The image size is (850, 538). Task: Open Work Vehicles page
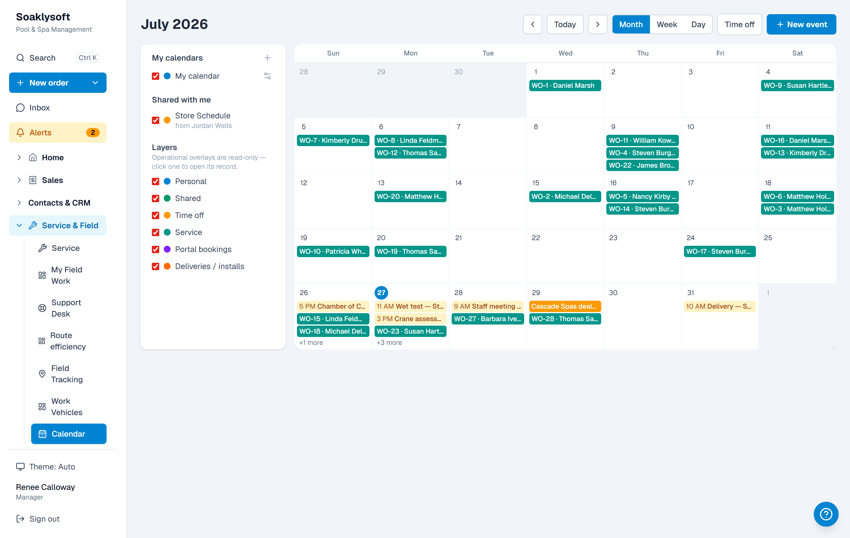[x=69, y=407]
